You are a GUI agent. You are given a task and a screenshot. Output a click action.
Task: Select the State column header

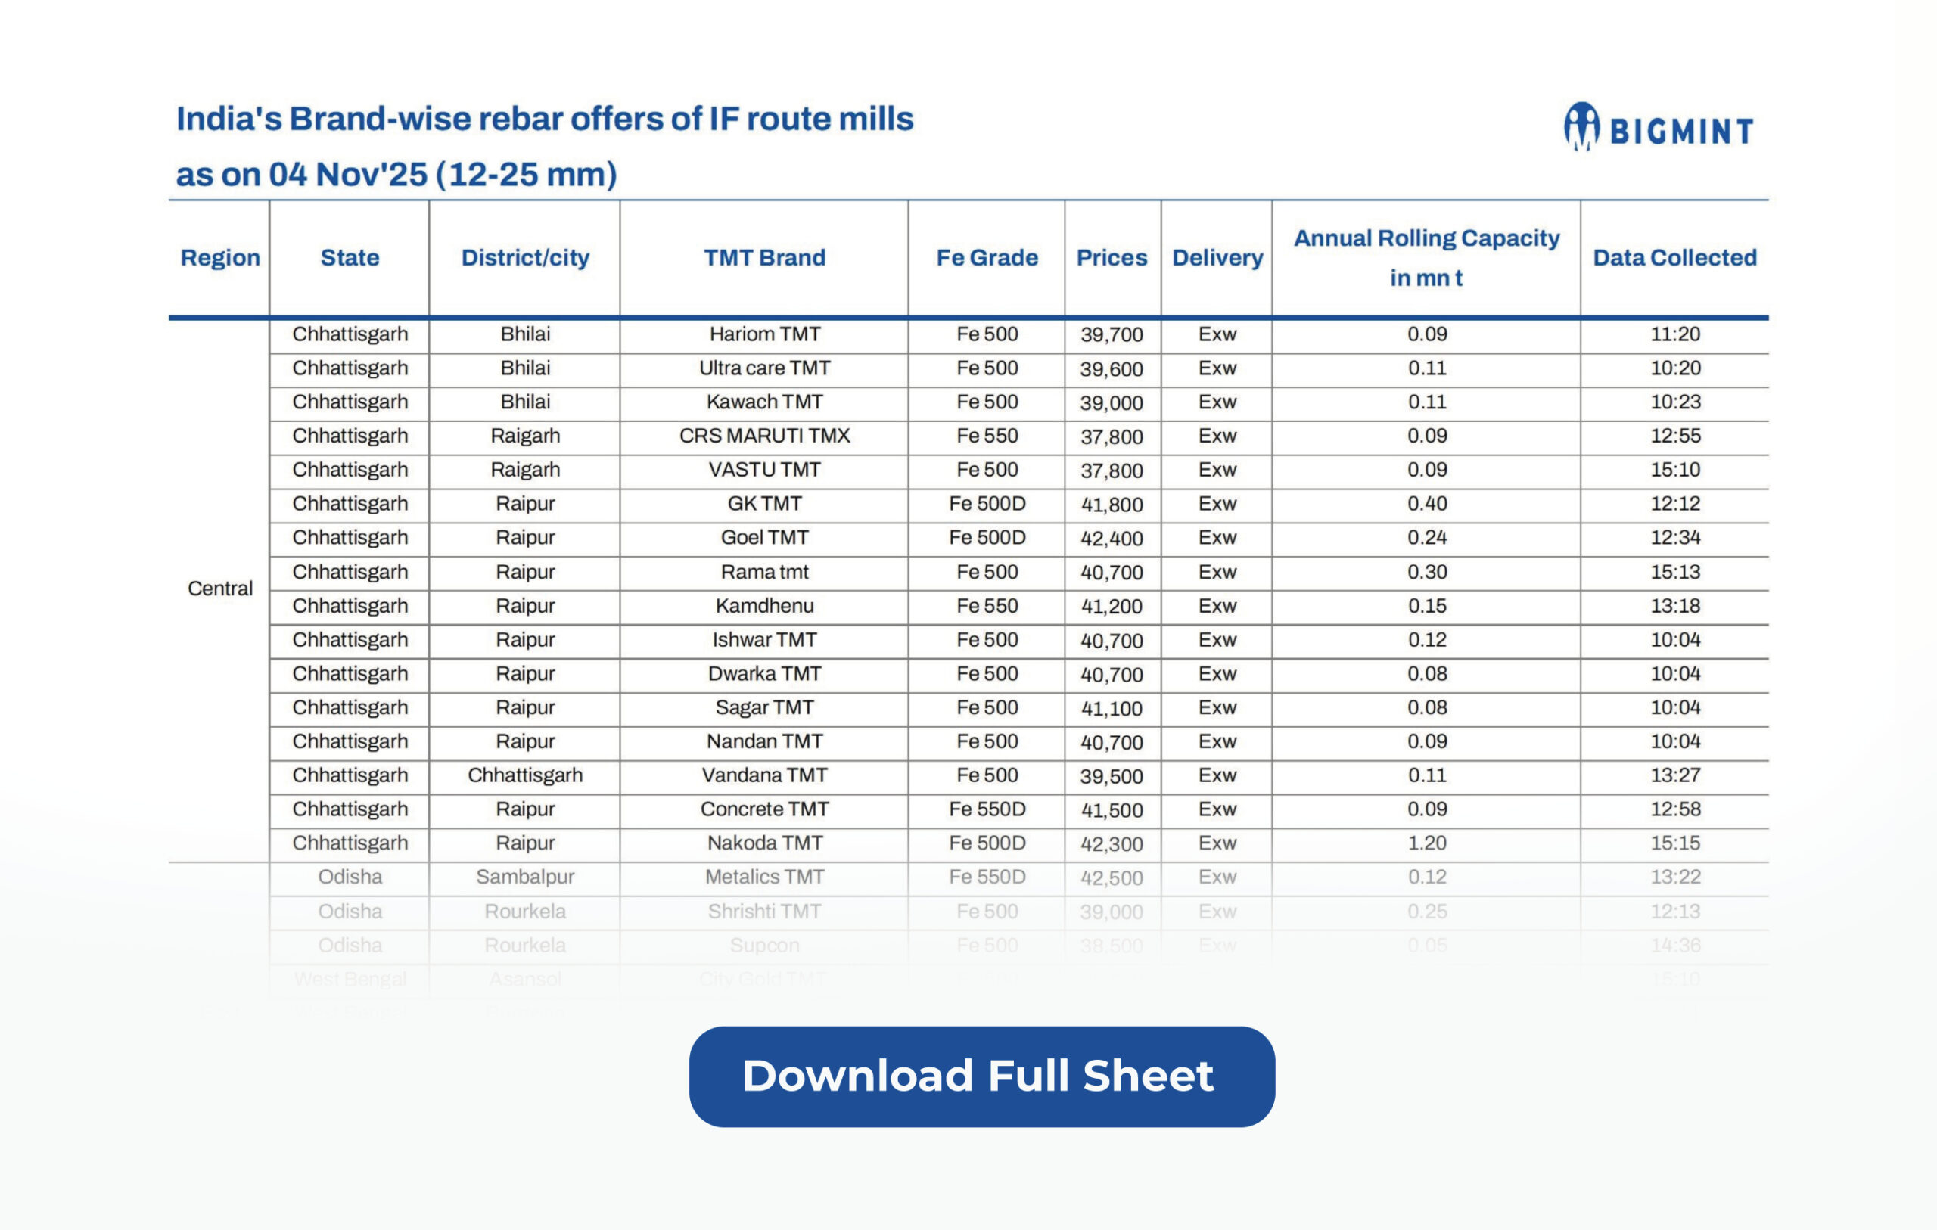pos(349,257)
